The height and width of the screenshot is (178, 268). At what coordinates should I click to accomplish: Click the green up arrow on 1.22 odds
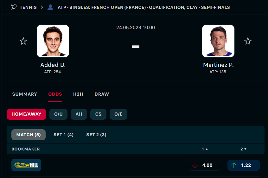click(x=234, y=165)
